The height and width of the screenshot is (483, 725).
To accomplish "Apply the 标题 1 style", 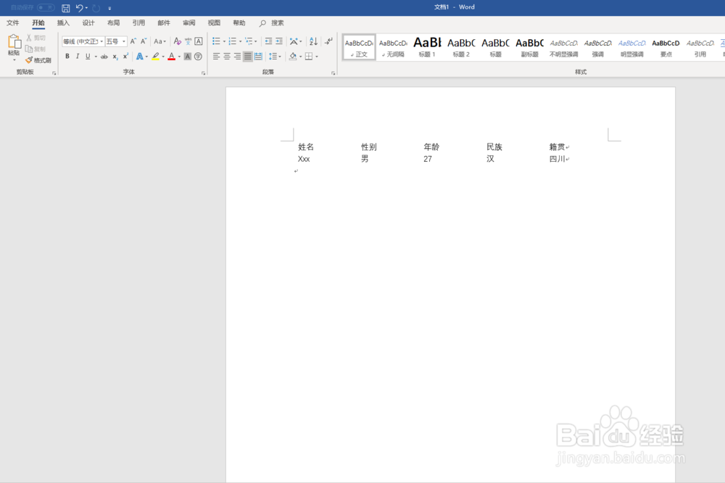I will click(x=427, y=46).
